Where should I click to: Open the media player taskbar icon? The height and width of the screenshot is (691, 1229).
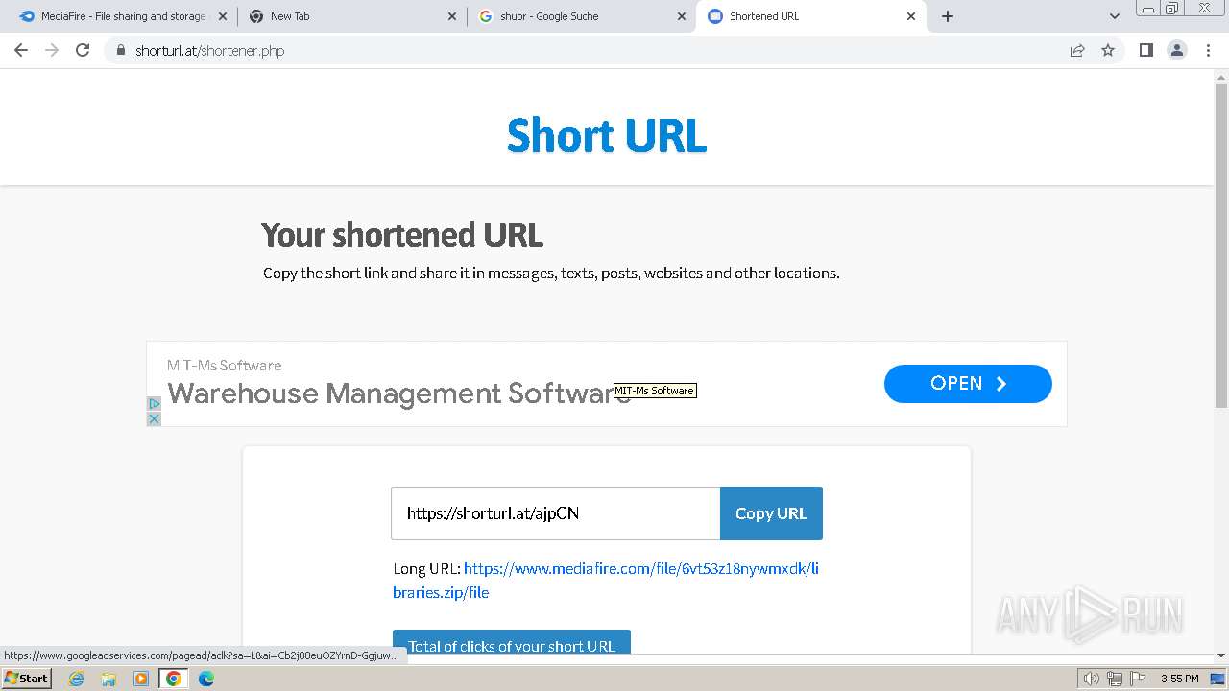point(141,679)
